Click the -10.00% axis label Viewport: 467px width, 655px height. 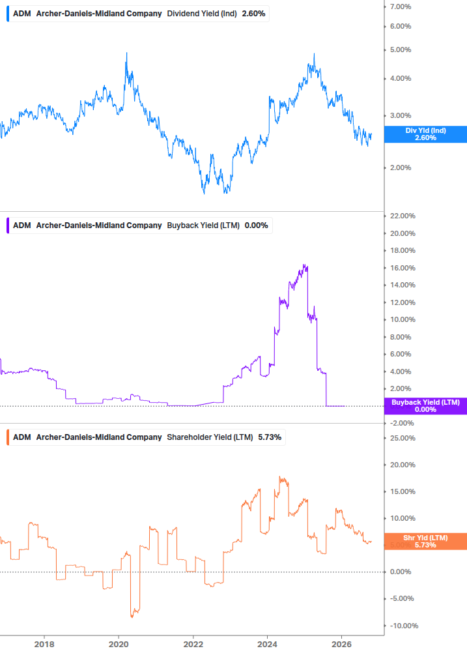(x=404, y=626)
